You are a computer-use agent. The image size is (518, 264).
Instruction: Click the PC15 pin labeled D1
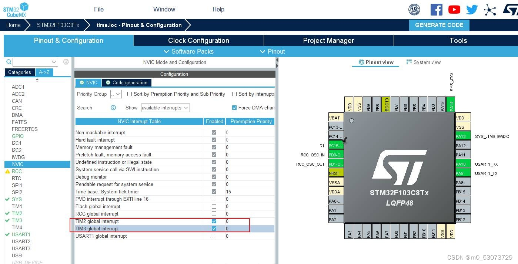coord(336,145)
